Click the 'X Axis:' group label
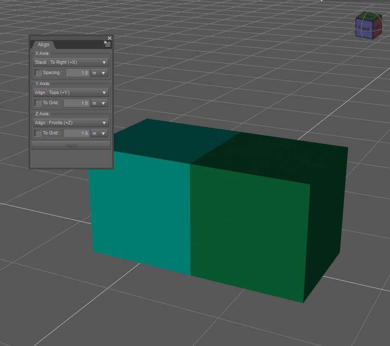The image size is (390, 346). pyautogui.click(x=43, y=53)
